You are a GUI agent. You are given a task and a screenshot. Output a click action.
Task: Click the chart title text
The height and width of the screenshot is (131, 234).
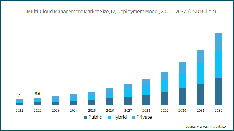[x=121, y=11]
